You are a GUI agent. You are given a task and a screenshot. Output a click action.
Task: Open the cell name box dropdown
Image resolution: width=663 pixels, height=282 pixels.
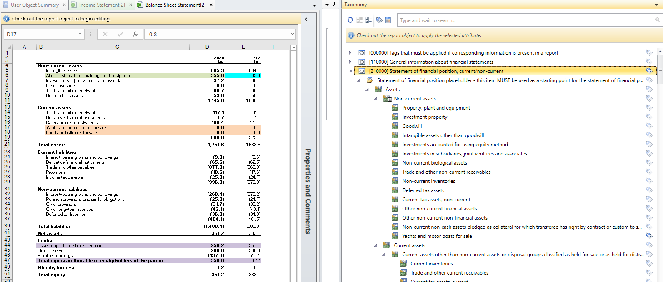point(80,34)
